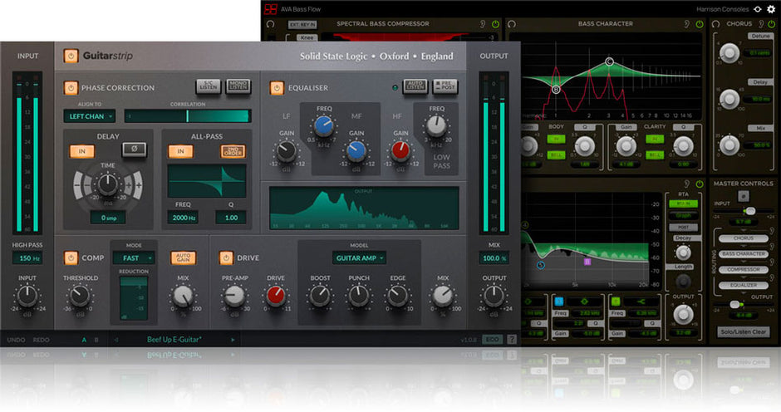Click the phase invert Ø button in Delay
This screenshot has width=781, height=412.
tap(134, 149)
